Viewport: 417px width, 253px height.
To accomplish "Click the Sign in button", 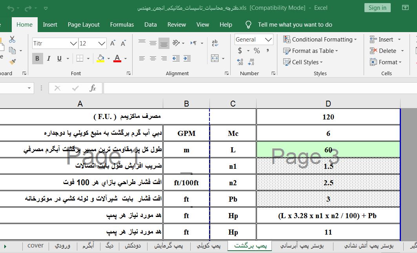I will (x=377, y=8).
